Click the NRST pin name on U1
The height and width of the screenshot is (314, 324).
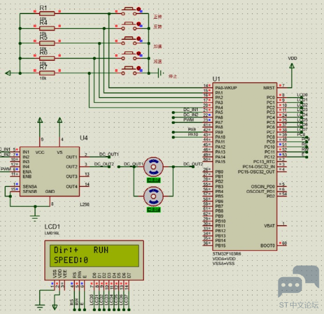pos(269,88)
